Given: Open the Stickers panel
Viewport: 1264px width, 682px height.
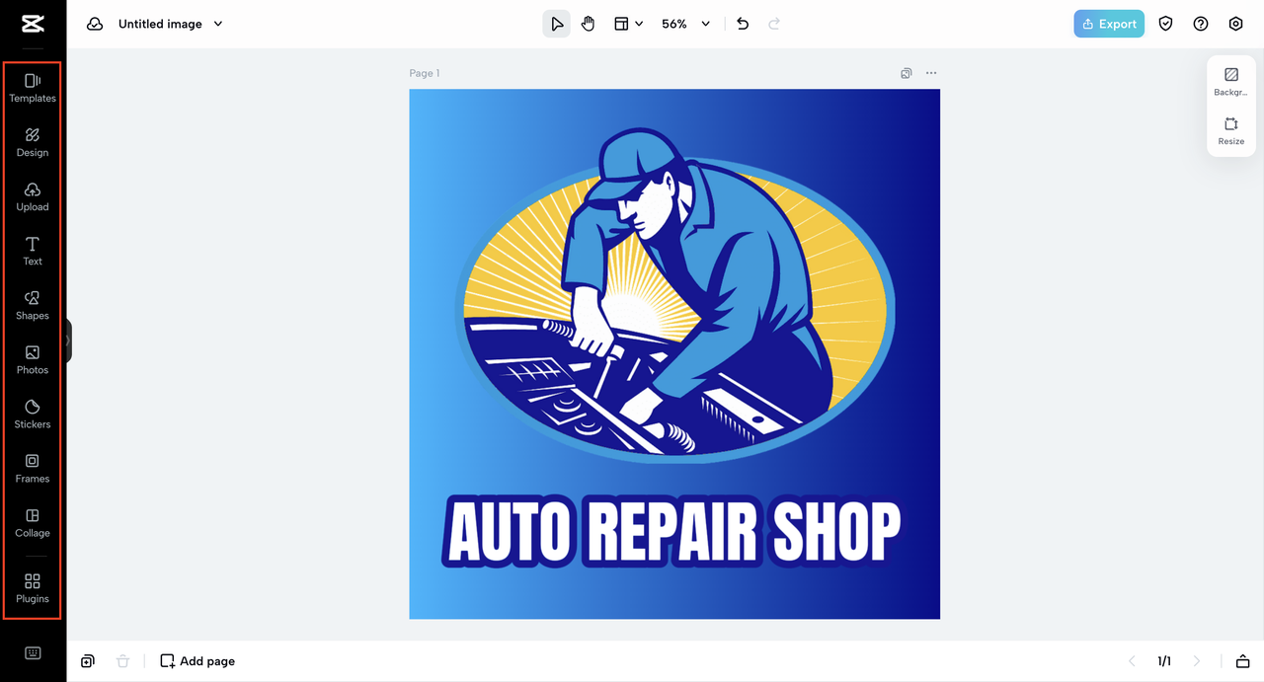Looking at the screenshot, I should tap(33, 414).
